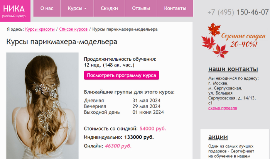Follow the Курсы красоты breadcrumb link

[40, 29]
